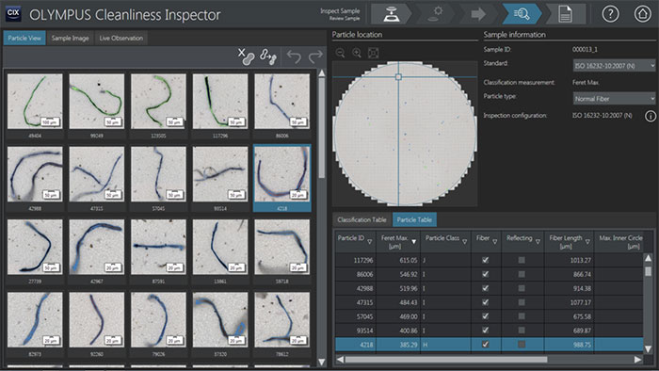The width and height of the screenshot is (659, 371).
Task: Select the particle 92260 thumbnail
Action: (97, 319)
